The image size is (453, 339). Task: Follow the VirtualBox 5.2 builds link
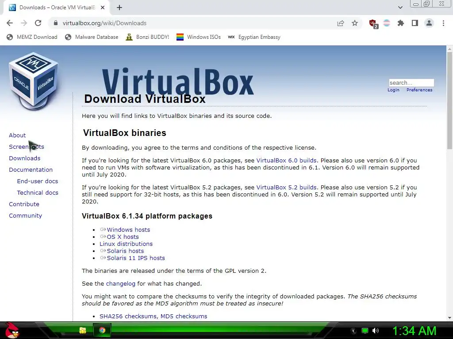click(x=286, y=187)
